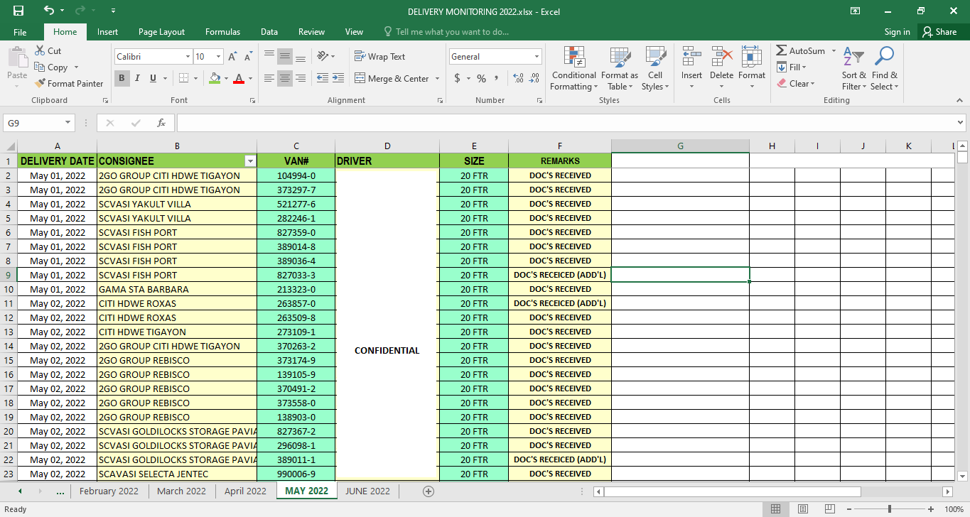Viewport: 970px width, 517px height.
Task: Select the row 9 header
Action: tap(9, 275)
